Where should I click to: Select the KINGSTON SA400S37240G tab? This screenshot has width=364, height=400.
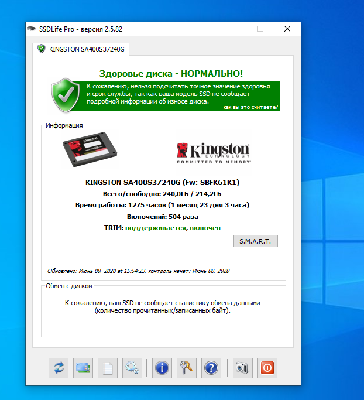click(x=81, y=49)
